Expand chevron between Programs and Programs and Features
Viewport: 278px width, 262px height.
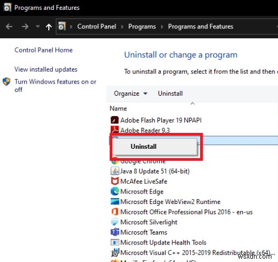pyautogui.click(x=162, y=27)
